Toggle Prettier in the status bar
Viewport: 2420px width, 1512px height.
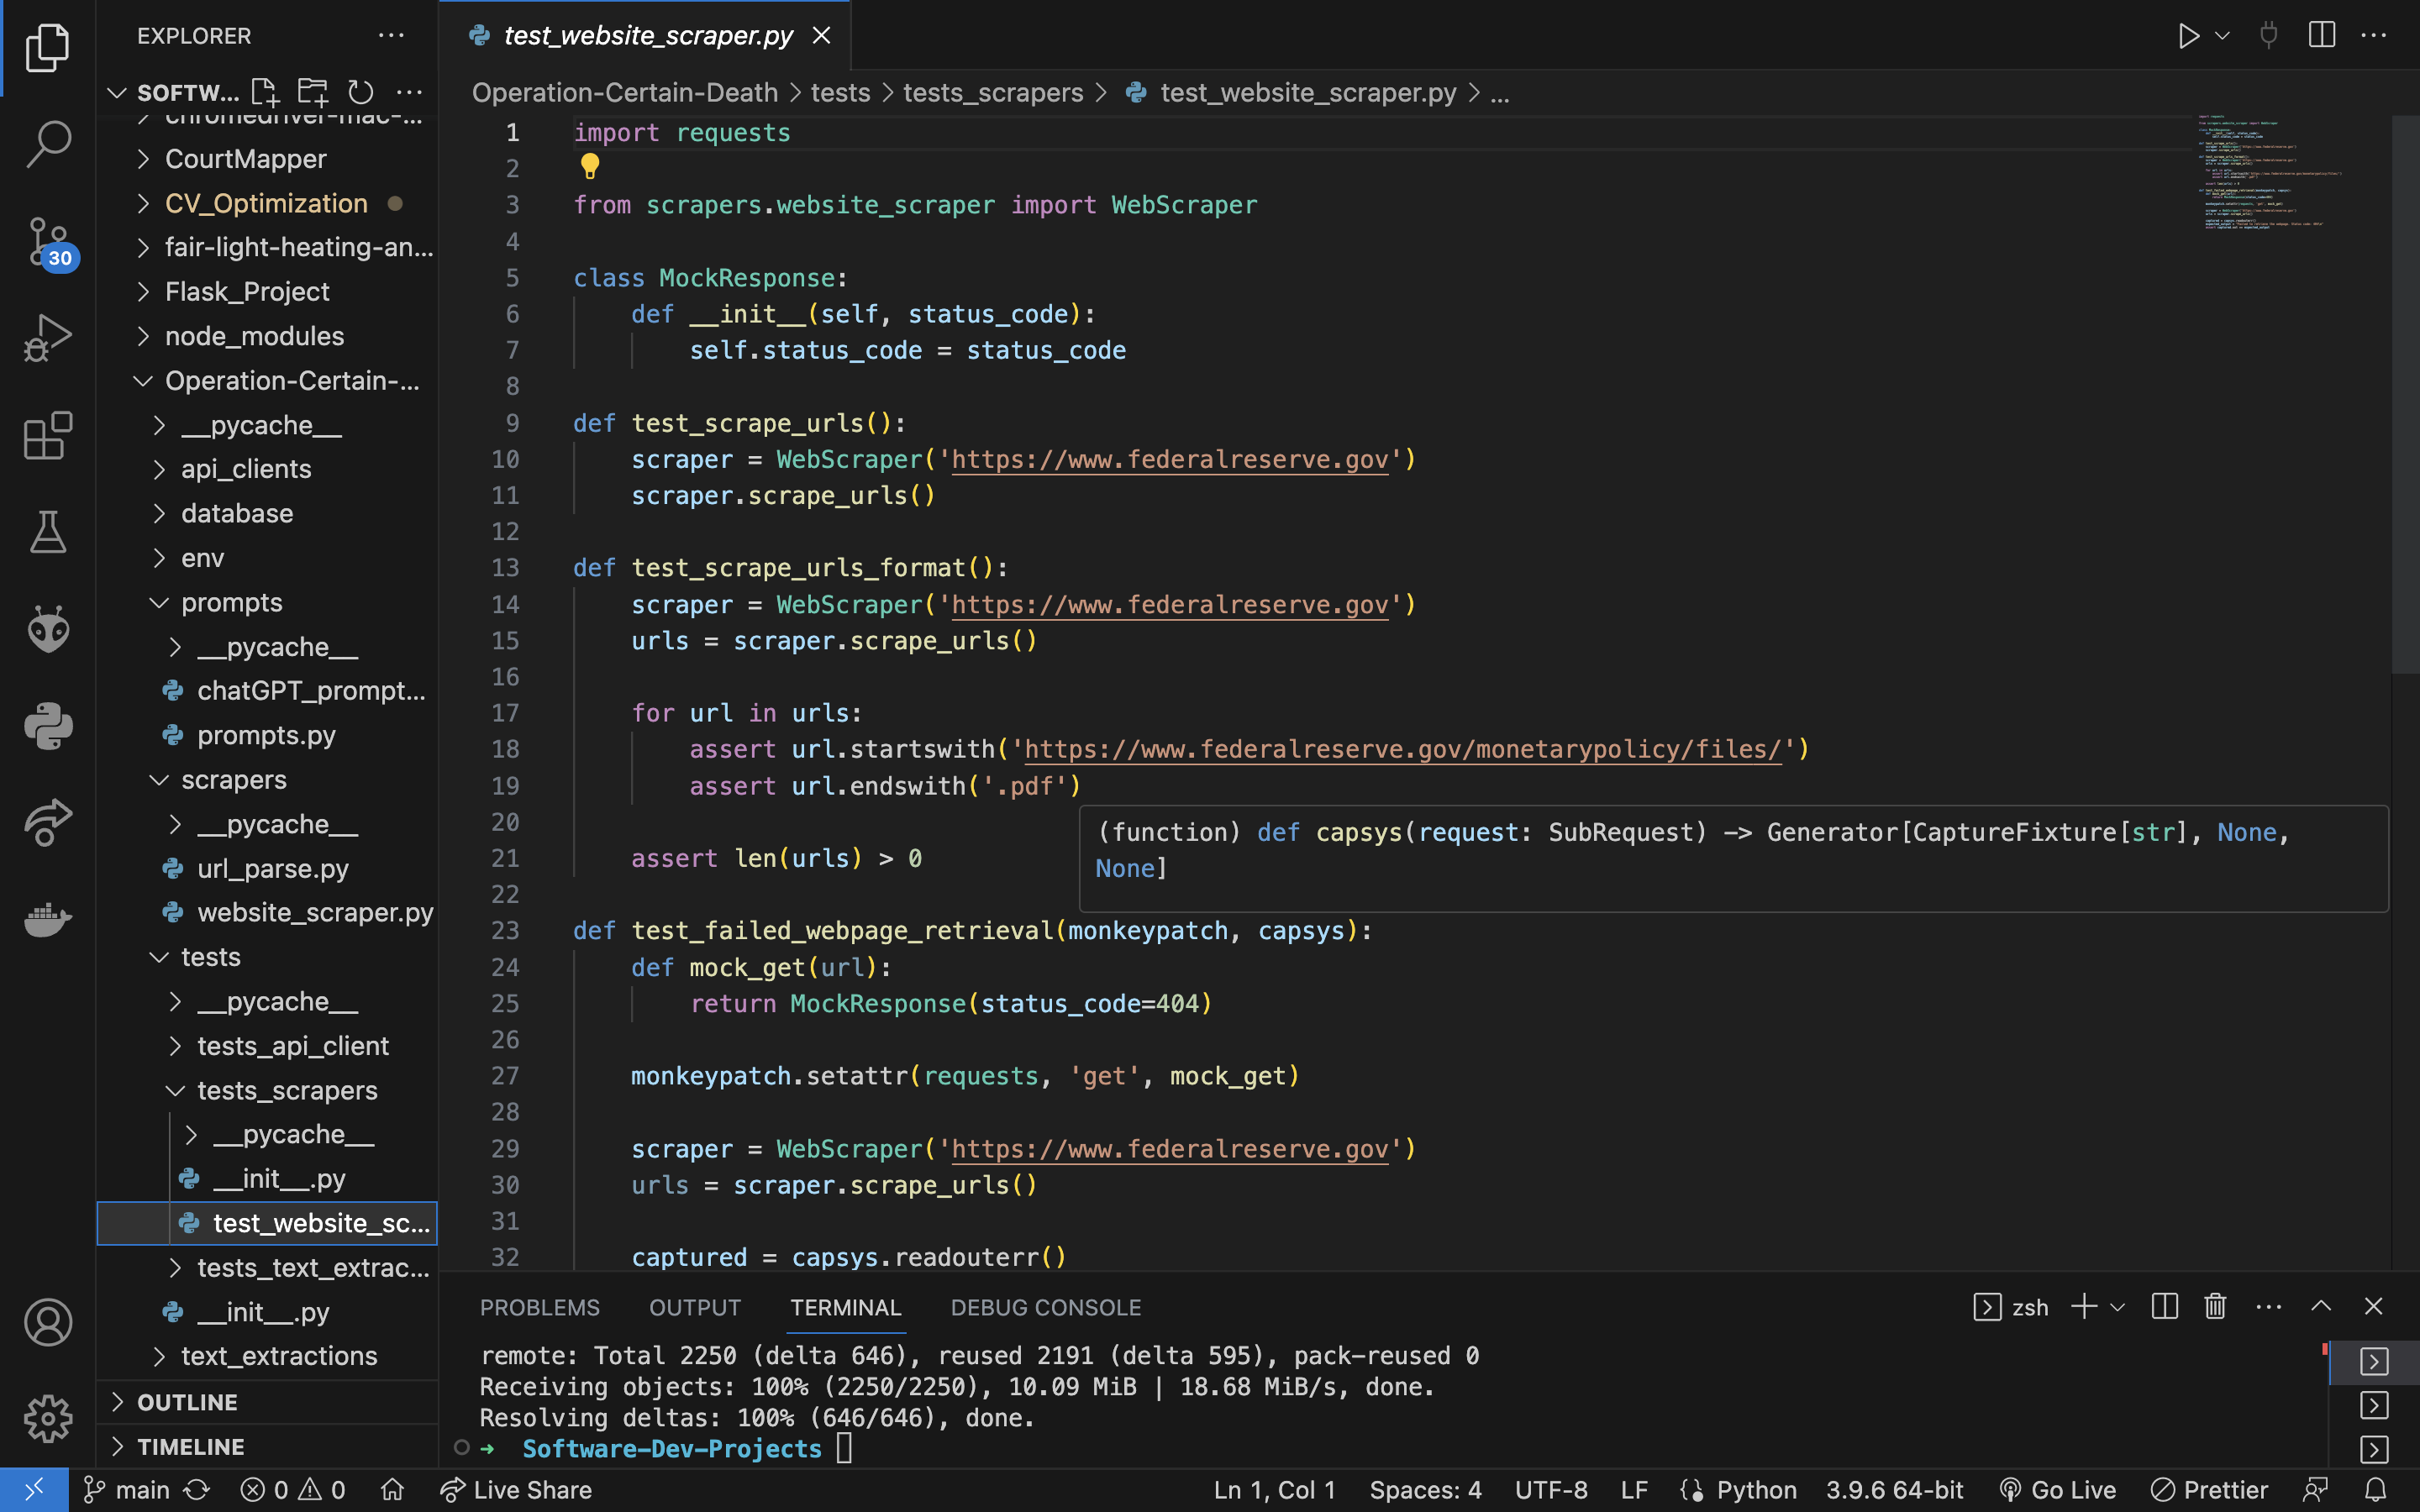pos(2210,1490)
